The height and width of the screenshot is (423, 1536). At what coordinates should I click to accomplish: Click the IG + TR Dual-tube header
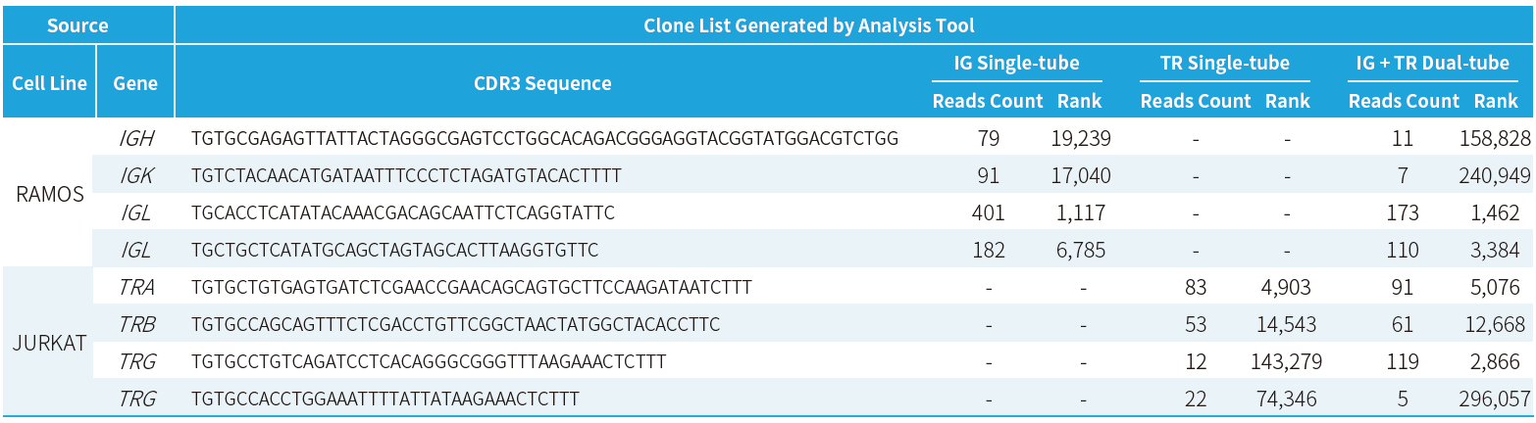point(1432,64)
